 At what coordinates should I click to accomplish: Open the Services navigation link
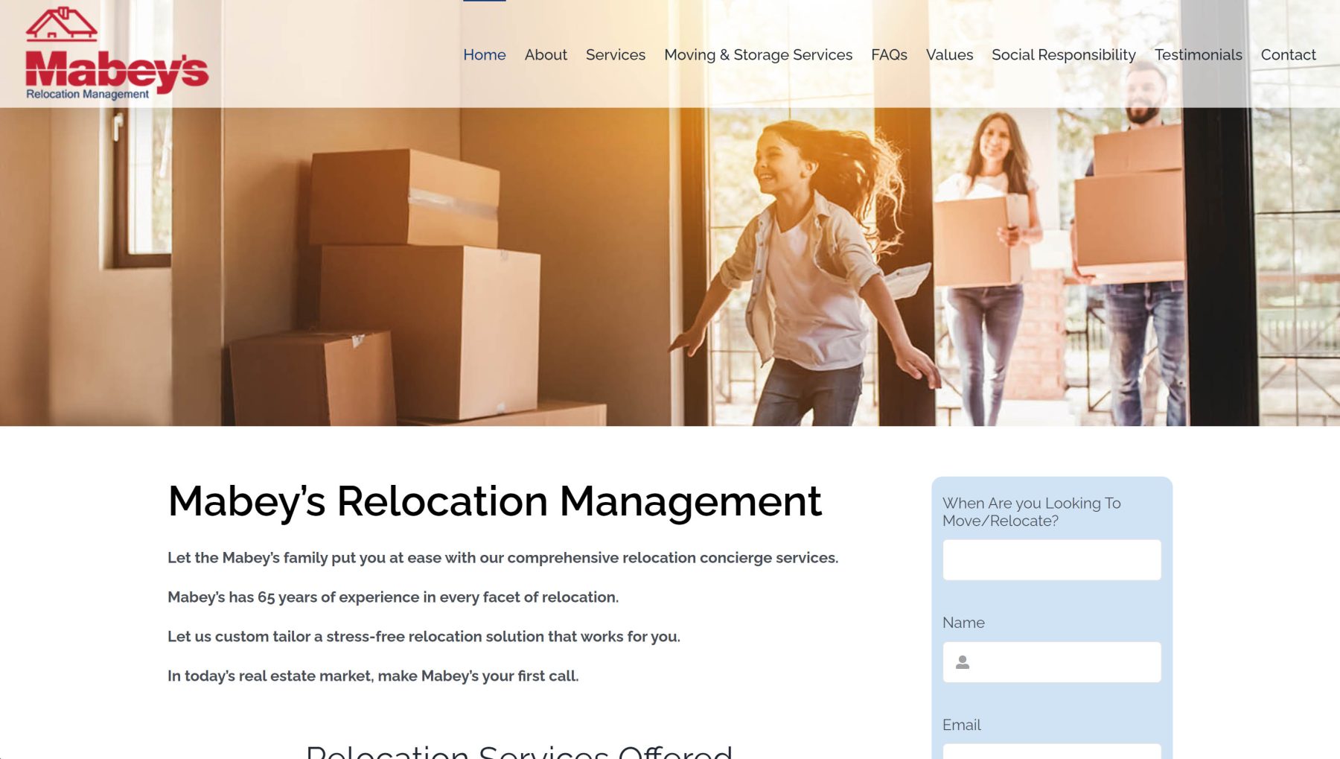point(615,55)
